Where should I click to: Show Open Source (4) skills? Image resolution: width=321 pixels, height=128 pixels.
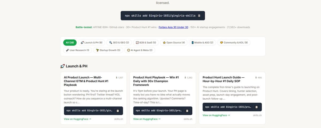click(174, 42)
